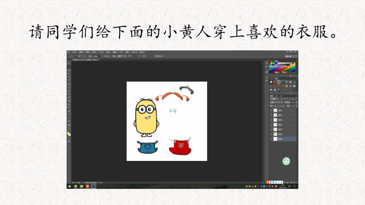
Task: Open the 图像 menu
Action: pos(88,52)
